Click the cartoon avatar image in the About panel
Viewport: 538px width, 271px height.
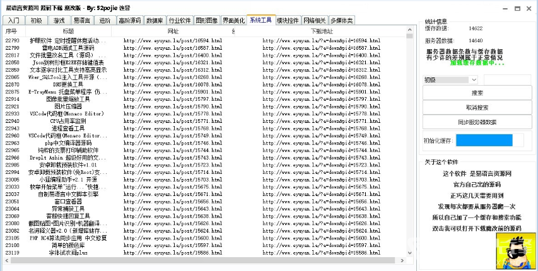516,251
